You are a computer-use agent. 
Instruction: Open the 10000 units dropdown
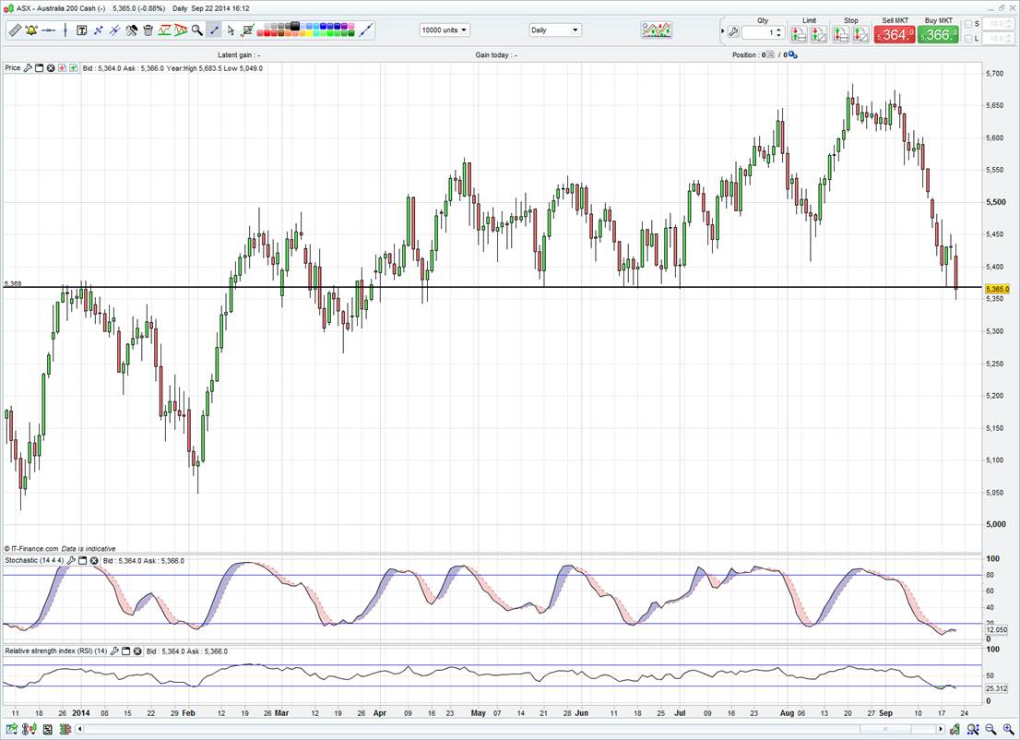click(x=445, y=30)
